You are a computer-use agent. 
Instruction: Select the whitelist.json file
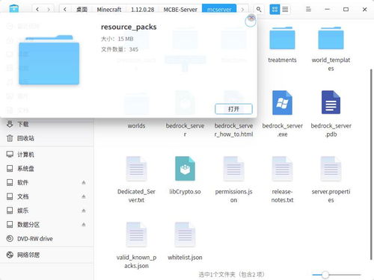[x=185, y=241]
